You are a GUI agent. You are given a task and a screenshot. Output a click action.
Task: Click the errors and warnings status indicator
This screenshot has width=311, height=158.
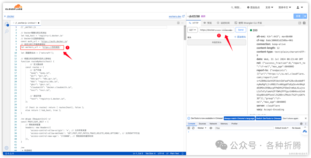tap(9, 153)
